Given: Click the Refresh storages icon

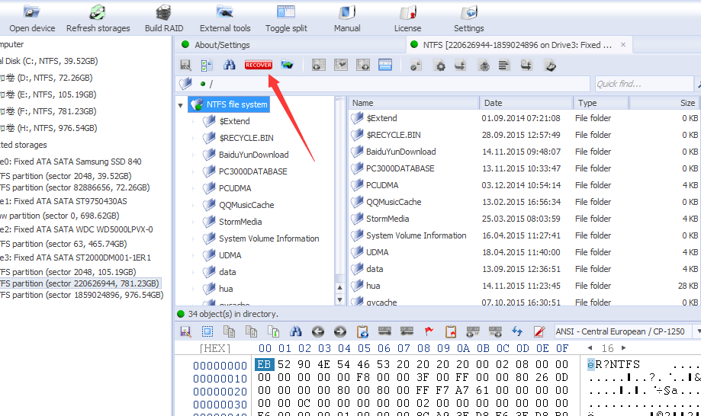Looking at the screenshot, I should pyautogui.click(x=98, y=18).
